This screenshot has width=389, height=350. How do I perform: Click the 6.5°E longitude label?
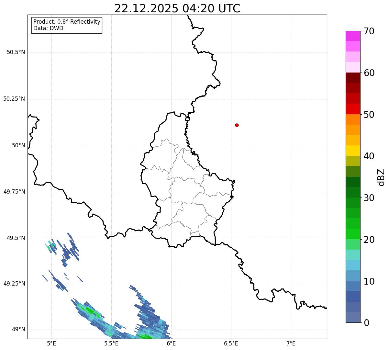click(231, 343)
